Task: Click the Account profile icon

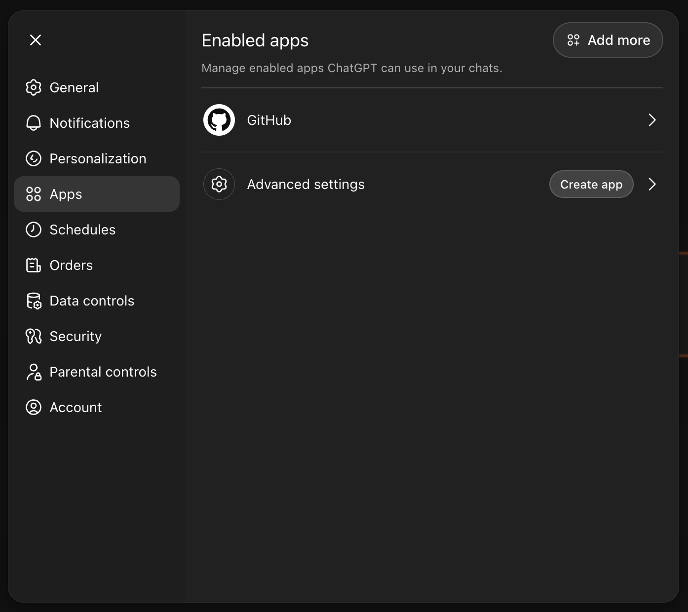Action: (x=34, y=407)
